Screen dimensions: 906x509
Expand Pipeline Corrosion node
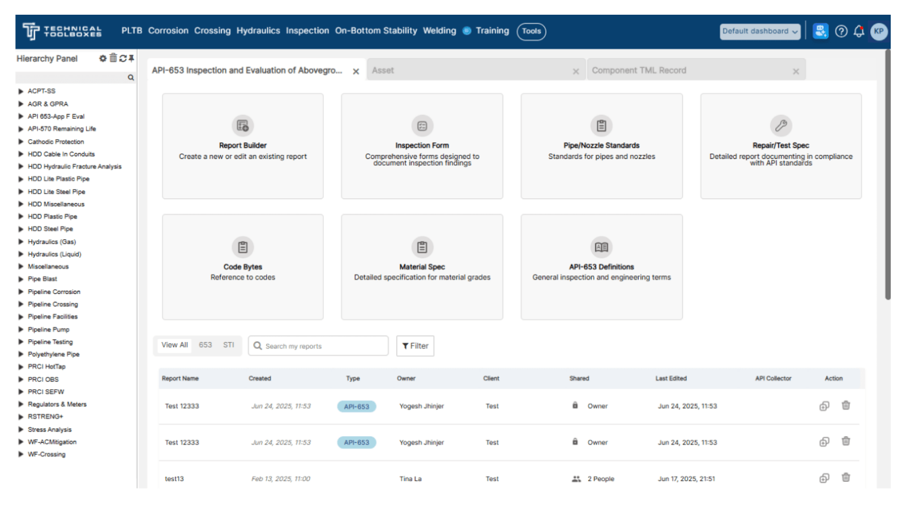tap(21, 292)
